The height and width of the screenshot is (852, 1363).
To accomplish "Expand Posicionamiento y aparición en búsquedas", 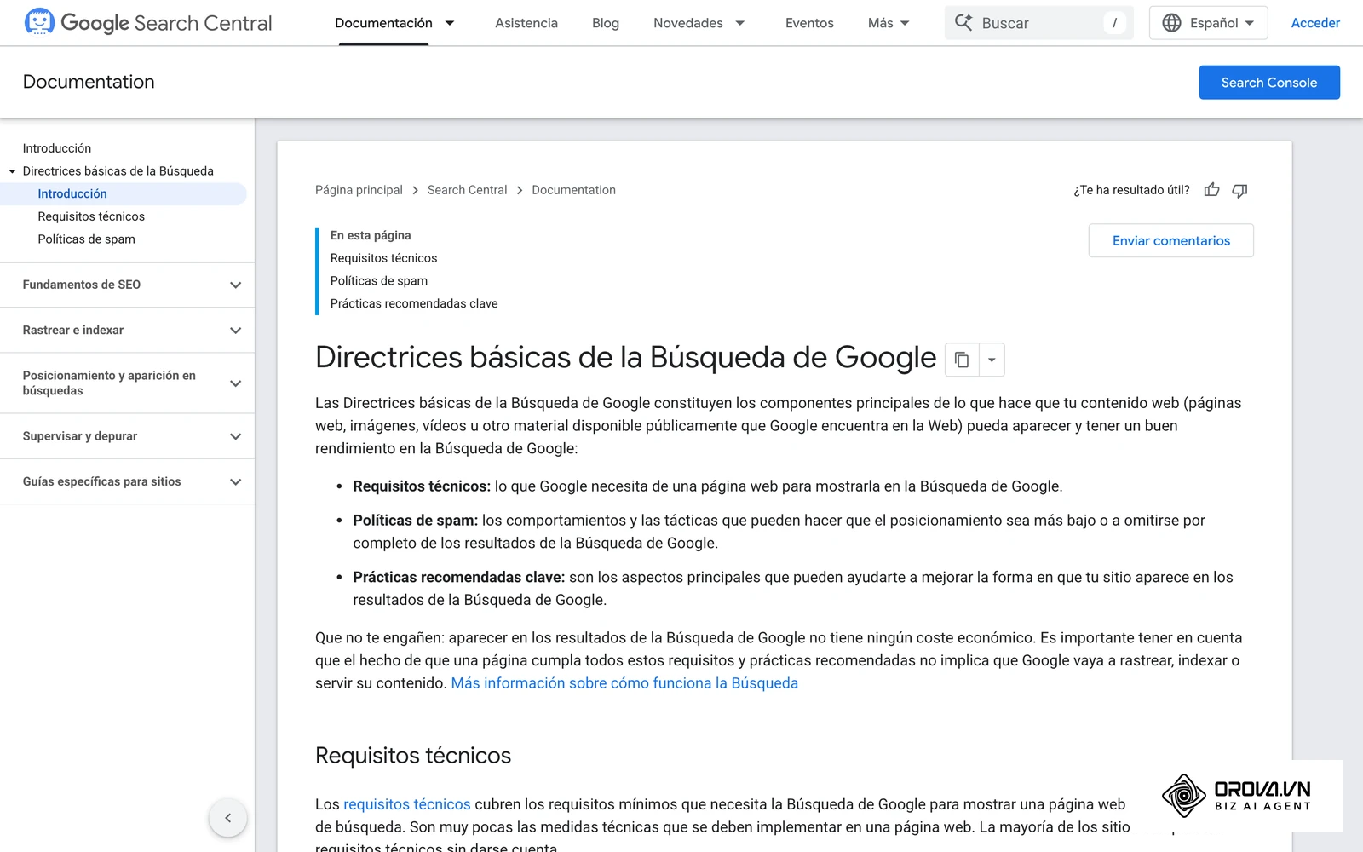I will tap(128, 383).
